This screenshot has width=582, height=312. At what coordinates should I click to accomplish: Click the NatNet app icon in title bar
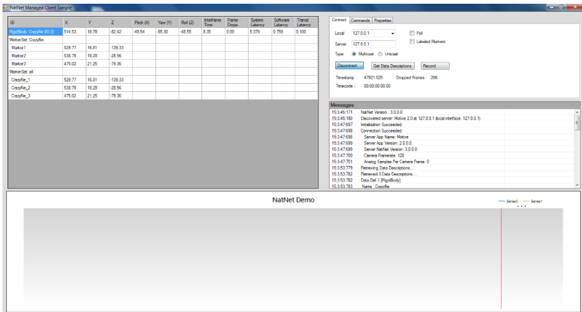(5, 6)
